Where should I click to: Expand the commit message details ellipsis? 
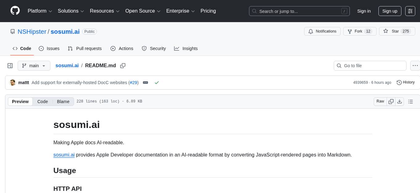[145, 83]
